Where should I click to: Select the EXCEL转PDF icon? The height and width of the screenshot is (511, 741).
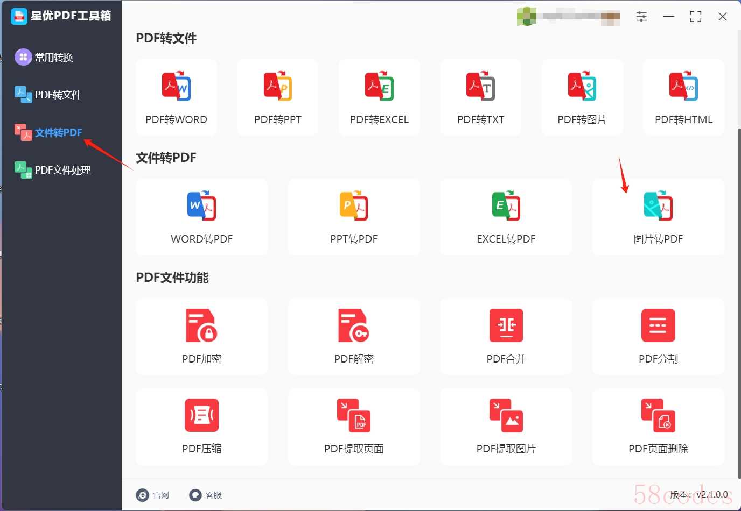506,205
